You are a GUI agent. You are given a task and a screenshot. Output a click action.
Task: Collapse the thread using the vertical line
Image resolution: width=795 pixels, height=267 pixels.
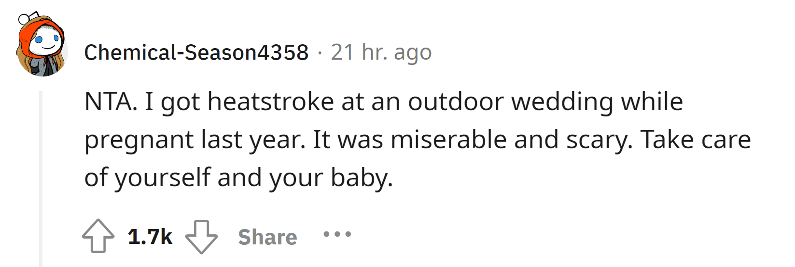pos(41,178)
